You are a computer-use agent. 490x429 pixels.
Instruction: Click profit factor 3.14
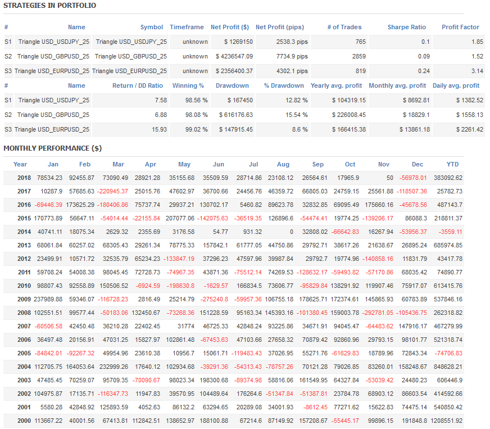click(477, 71)
